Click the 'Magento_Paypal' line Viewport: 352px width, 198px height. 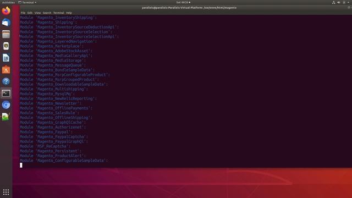(46, 132)
